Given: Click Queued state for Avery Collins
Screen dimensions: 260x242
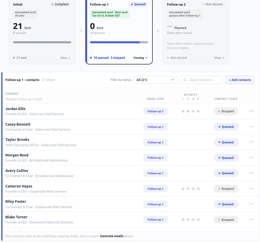Looking at the screenshot, I should click(226, 173).
